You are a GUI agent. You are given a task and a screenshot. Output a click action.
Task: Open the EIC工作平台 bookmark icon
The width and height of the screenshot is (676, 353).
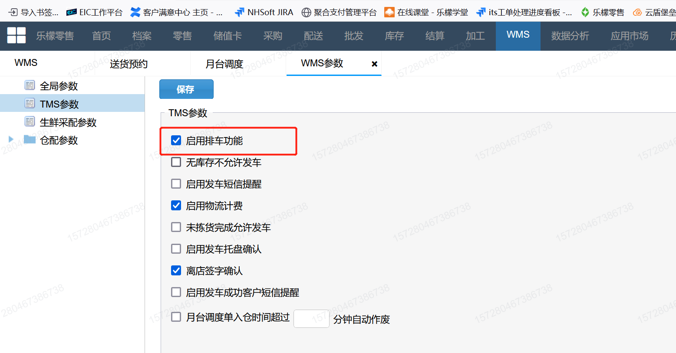tap(72, 12)
